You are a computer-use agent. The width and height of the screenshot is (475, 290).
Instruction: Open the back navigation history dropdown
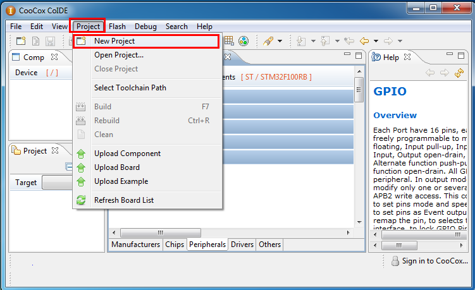click(x=376, y=41)
